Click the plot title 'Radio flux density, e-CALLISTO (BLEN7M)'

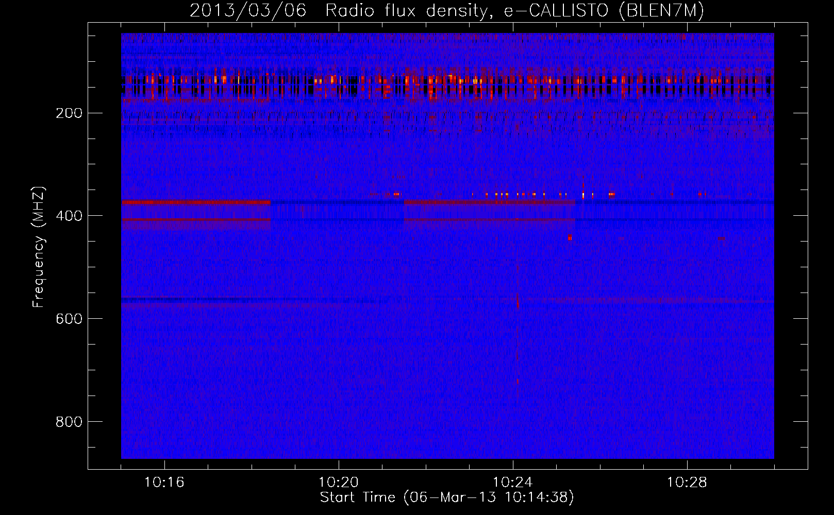[x=514, y=11]
